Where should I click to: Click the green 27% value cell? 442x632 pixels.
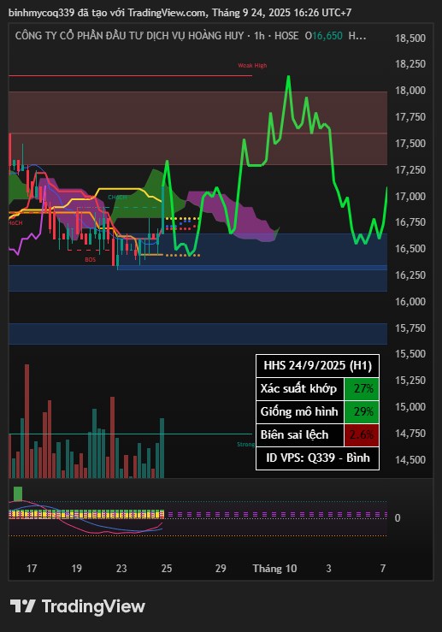coord(362,388)
